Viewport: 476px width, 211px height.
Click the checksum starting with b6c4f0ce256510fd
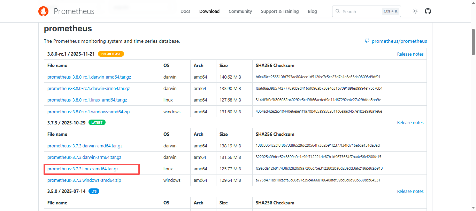[x=318, y=77]
